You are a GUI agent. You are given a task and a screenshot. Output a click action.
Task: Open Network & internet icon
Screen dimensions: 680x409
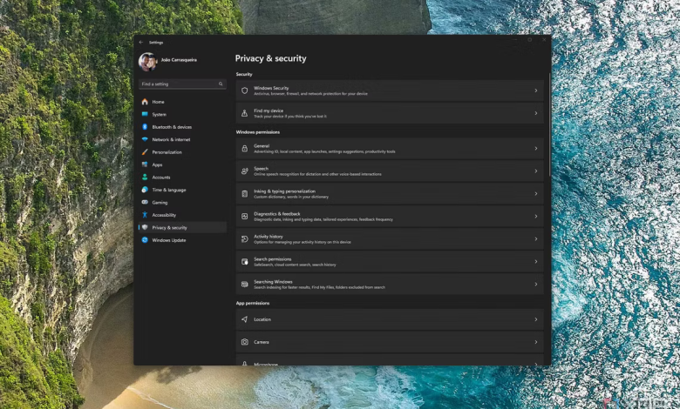pos(145,139)
